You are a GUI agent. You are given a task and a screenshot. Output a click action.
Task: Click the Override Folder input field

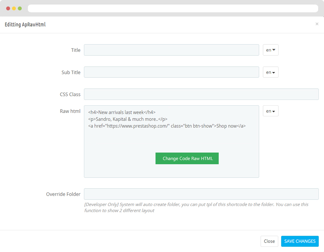pyautogui.click(x=201, y=194)
